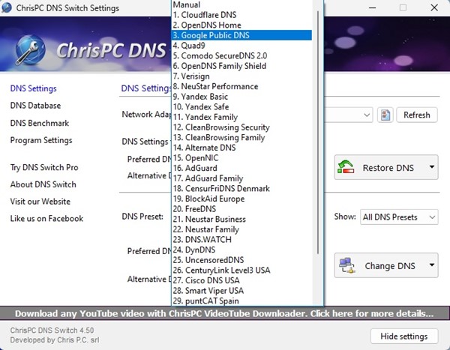Click the YouTube downloader banner
This screenshot has height=350, width=450.
(224, 313)
